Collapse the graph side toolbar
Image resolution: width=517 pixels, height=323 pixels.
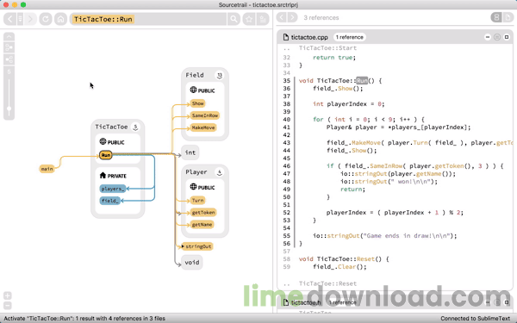[x=9, y=36]
